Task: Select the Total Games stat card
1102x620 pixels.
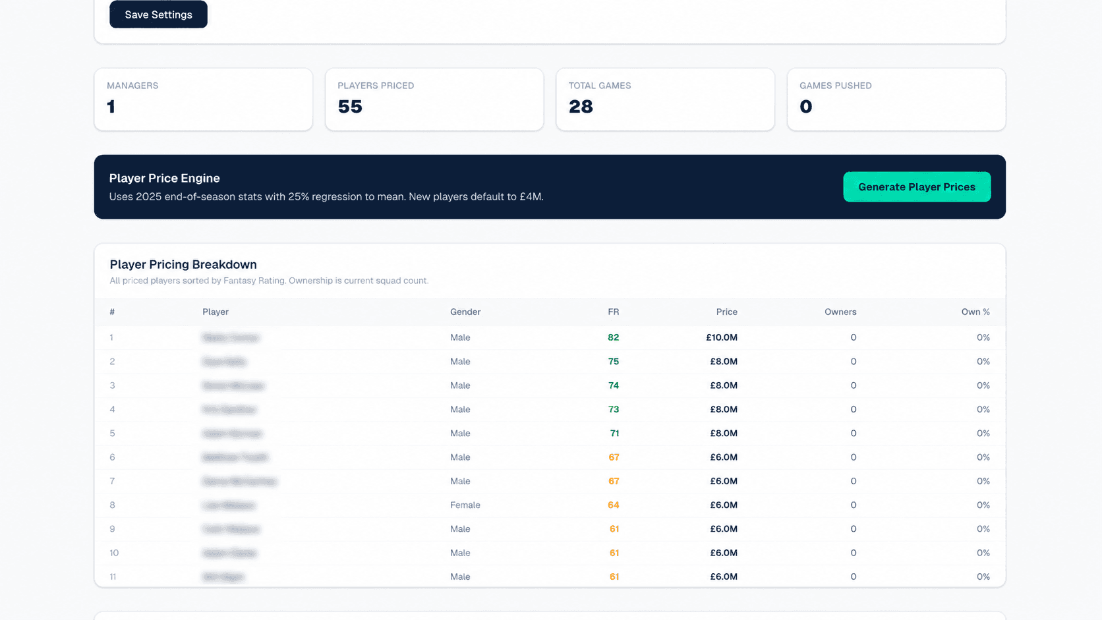Action: pos(665,99)
